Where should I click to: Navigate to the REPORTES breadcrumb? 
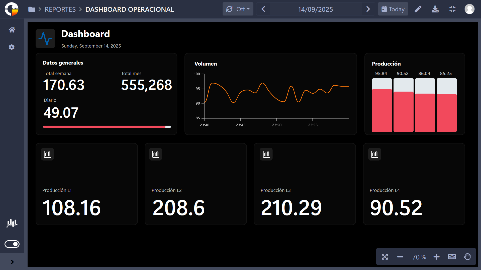pyautogui.click(x=60, y=10)
